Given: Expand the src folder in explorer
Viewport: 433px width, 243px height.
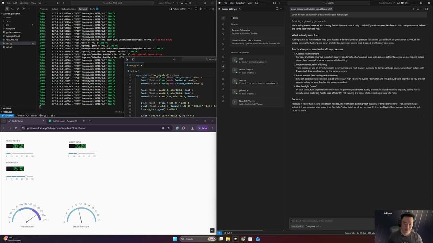Looking at the screenshot, I should (7, 25).
